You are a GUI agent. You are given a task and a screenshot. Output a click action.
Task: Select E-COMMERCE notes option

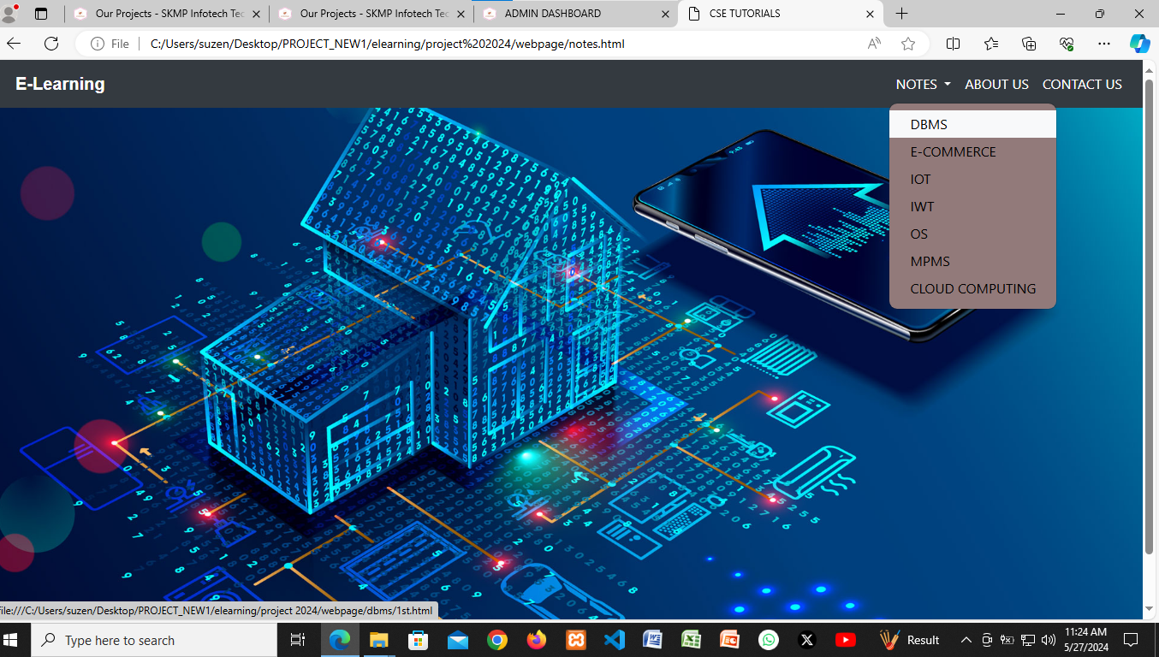click(x=953, y=152)
